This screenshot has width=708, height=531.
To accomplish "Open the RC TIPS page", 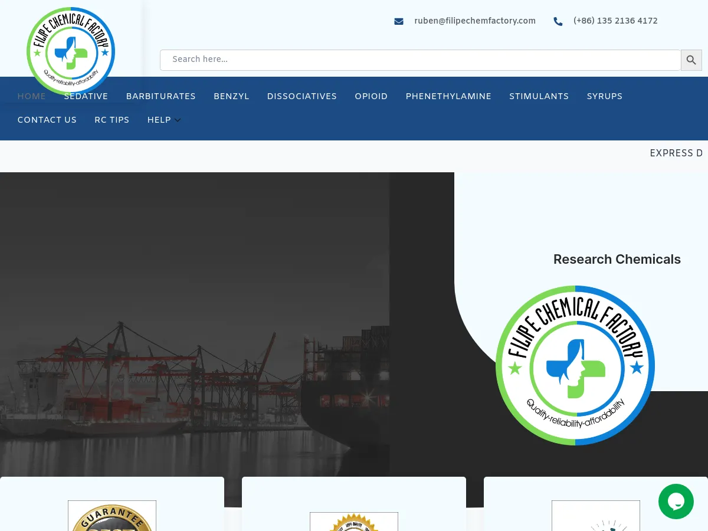I will click(x=112, y=120).
